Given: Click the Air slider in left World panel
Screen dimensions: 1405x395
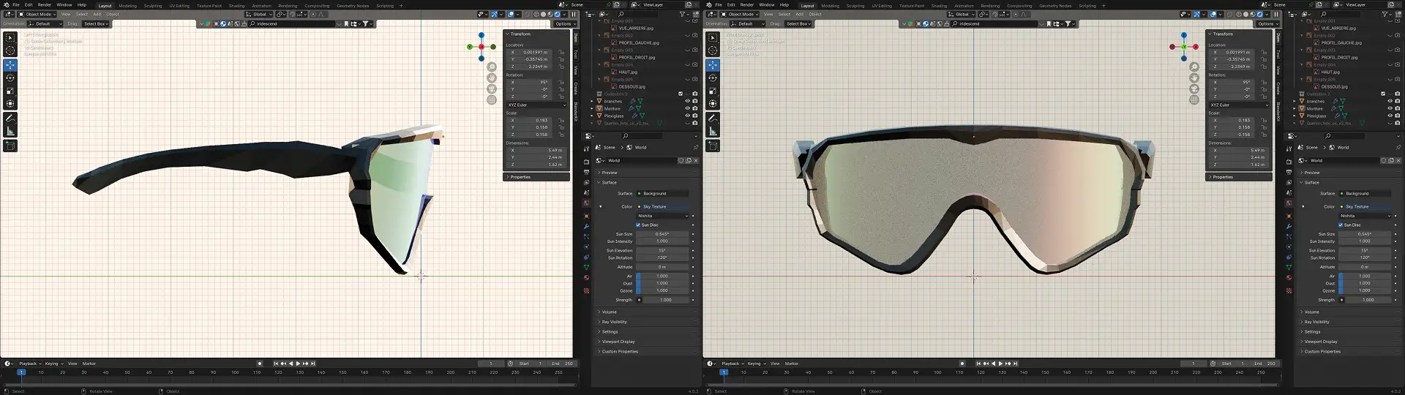Looking at the screenshot, I should point(662,276).
